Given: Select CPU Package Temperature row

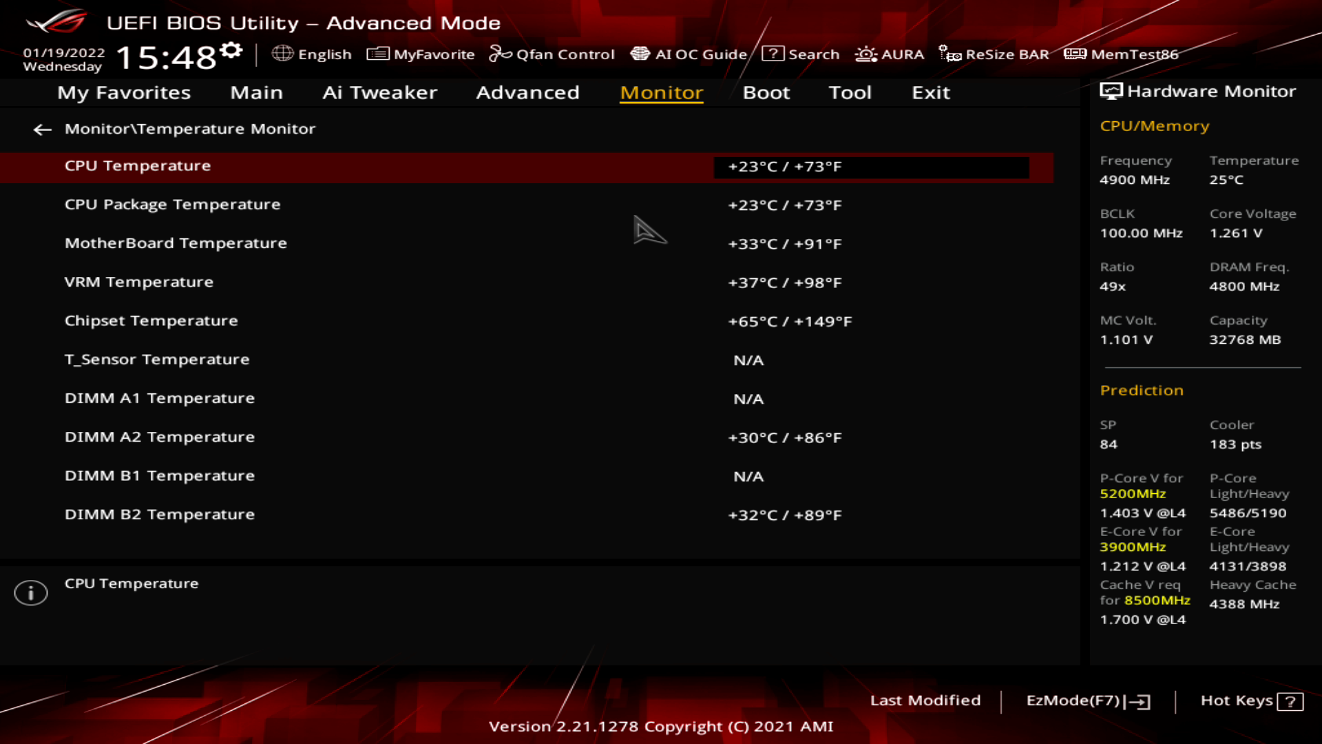Looking at the screenshot, I should tap(527, 205).
